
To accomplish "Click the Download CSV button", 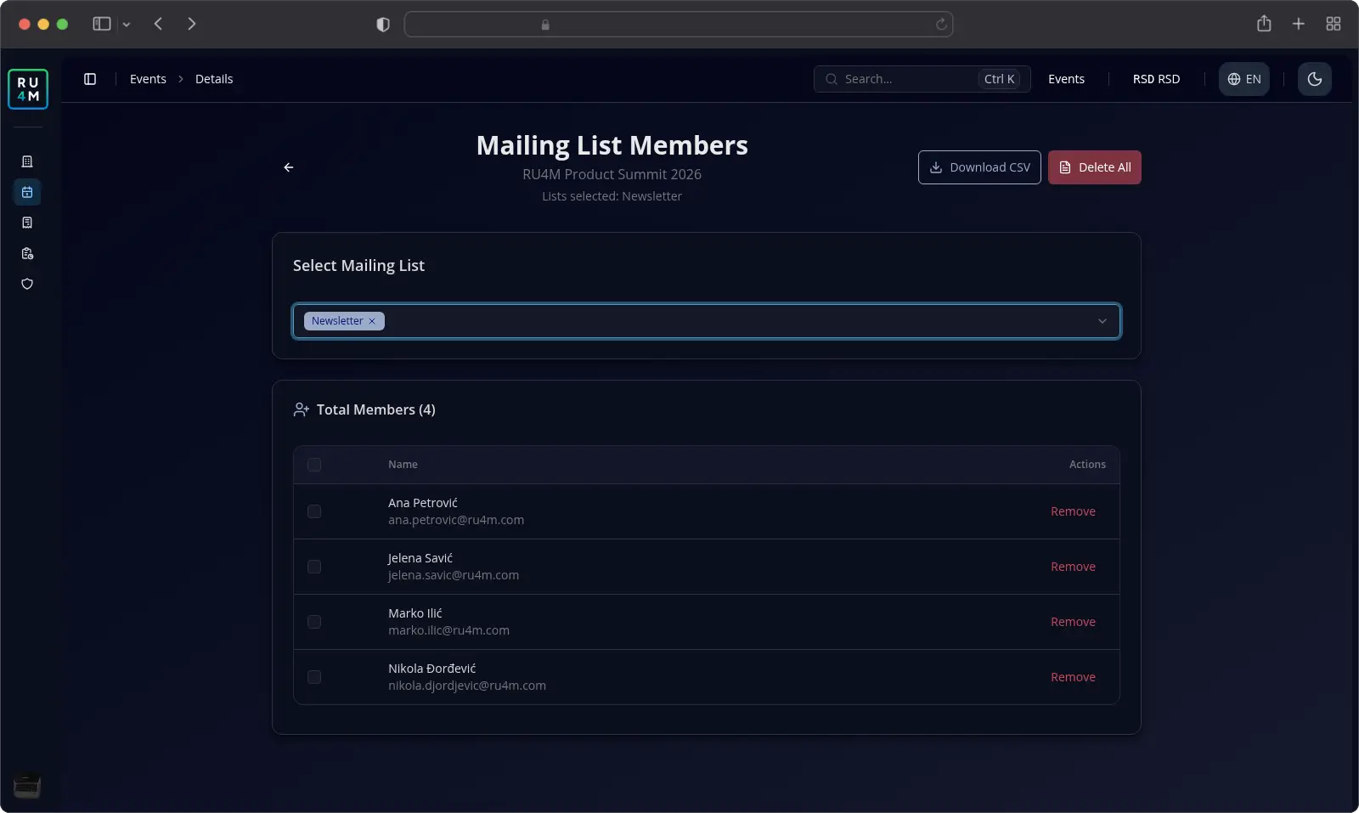I will [979, 167].
